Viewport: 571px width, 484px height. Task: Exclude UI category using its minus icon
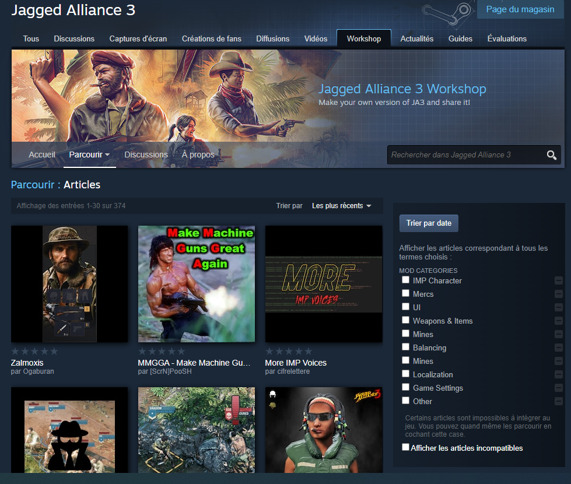tap(558, 307)
